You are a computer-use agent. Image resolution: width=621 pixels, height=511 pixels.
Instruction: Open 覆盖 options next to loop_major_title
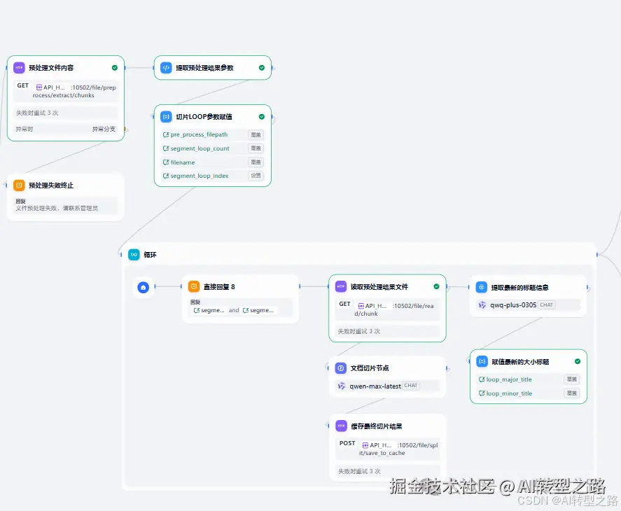click(x=572, y=379)
